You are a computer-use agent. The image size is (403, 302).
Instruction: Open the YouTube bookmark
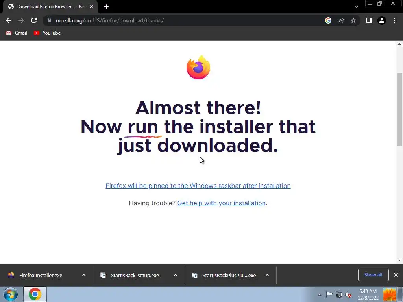(47, 33)
